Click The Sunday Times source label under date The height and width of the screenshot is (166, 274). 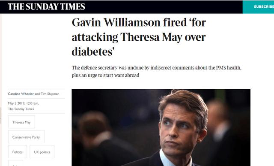tap(21, 109)
